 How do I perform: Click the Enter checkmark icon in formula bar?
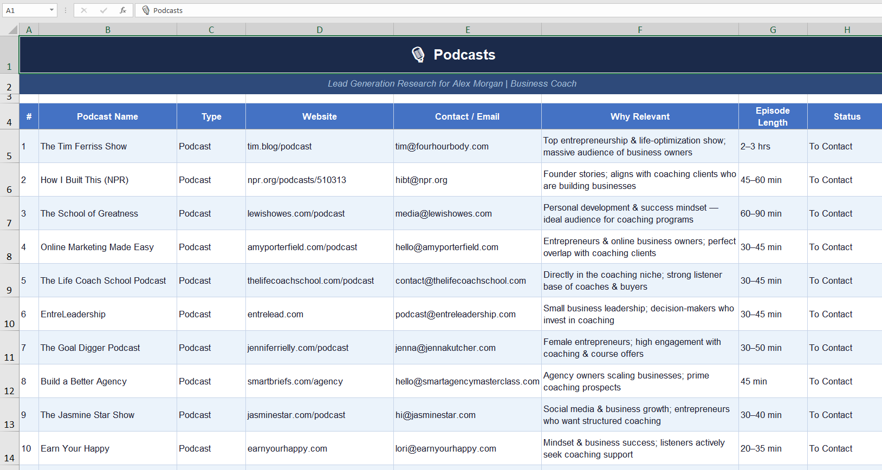coord(103,10)
